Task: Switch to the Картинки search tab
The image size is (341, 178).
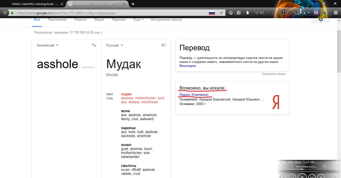Action: 119,20
